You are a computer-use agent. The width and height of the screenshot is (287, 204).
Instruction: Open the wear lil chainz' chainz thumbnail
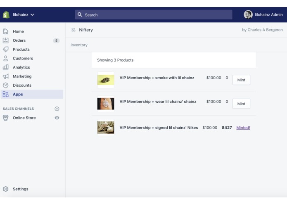point(106,104)
